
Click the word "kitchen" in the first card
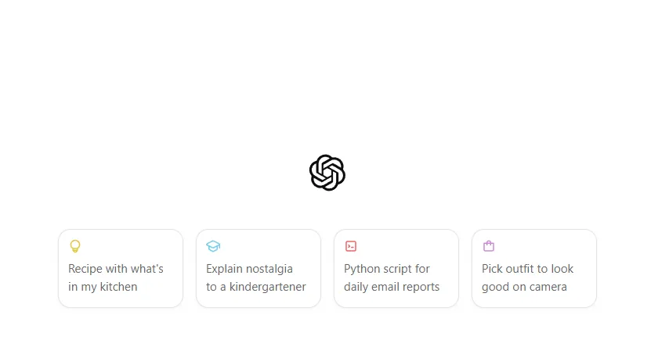(x=118, y=287)
